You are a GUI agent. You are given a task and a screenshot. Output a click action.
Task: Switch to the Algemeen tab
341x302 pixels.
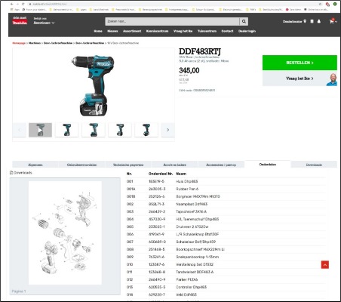tap(35, 165)
